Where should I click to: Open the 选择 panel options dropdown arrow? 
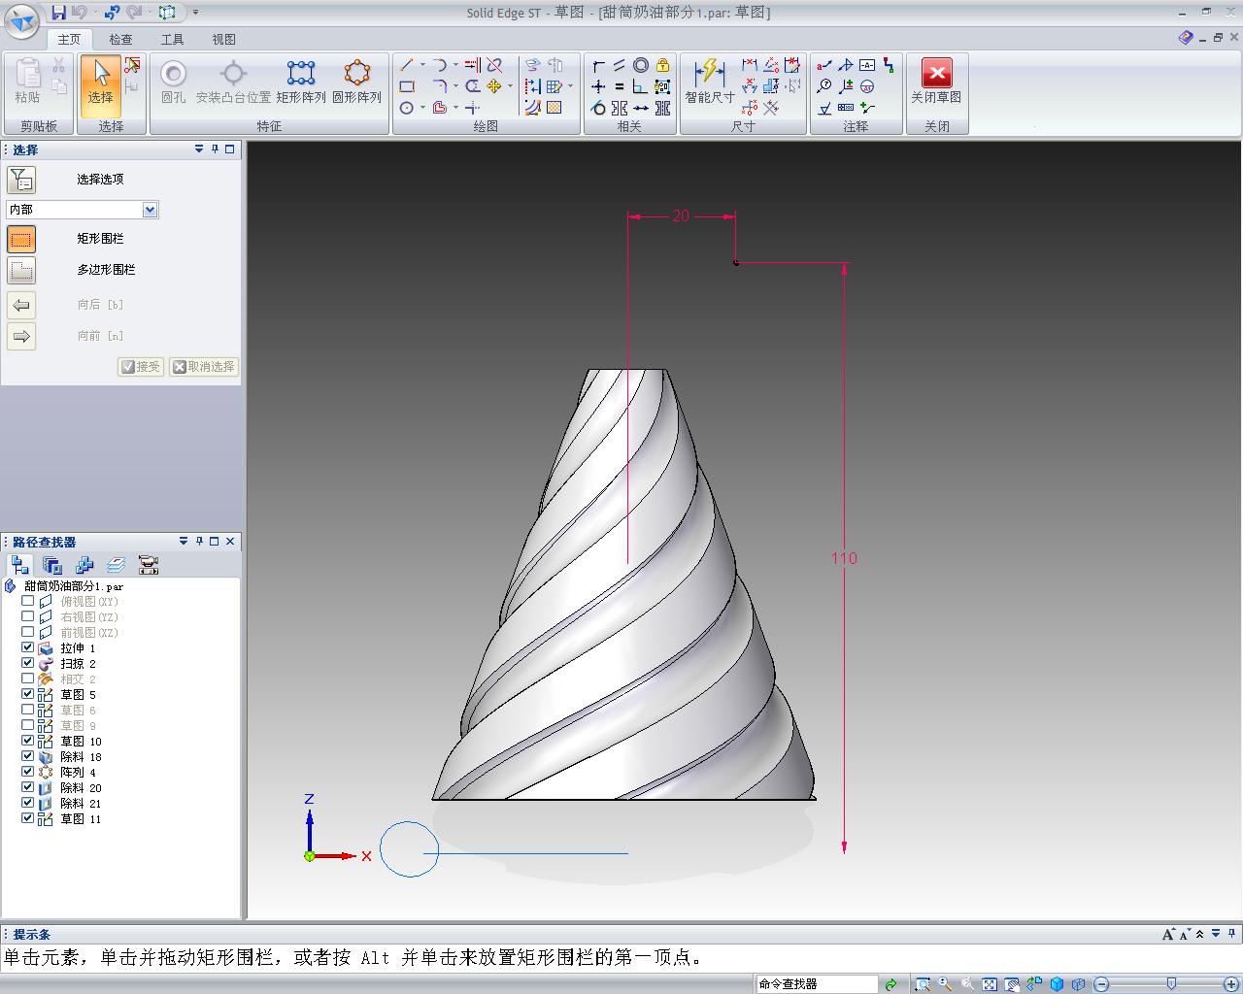[x=199, y=149]
